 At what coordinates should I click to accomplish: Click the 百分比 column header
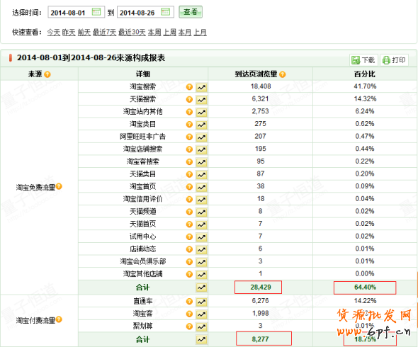point(364,74)
